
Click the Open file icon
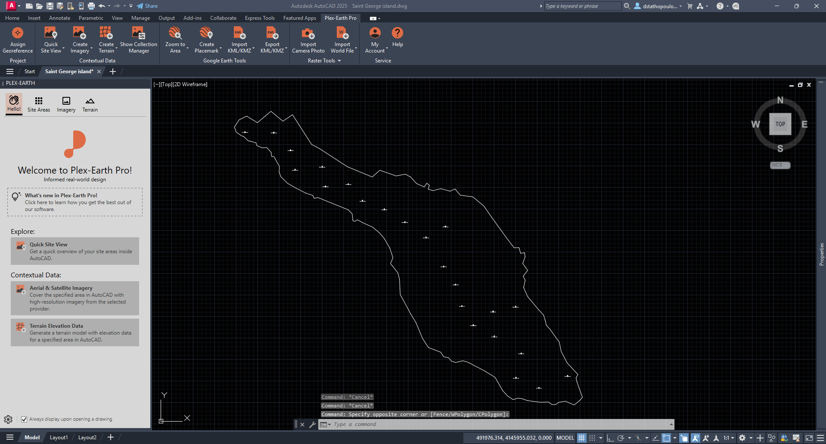click(x=39, y=6)
